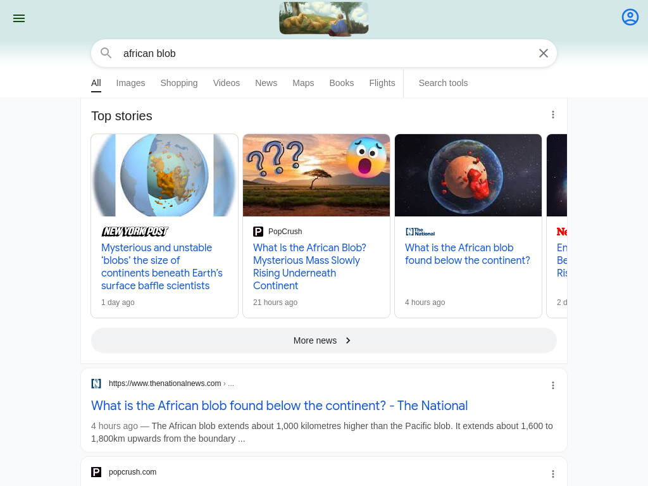
Task: Click thenationalnews.com URL breadcrumb
Action: click(171, 383)
